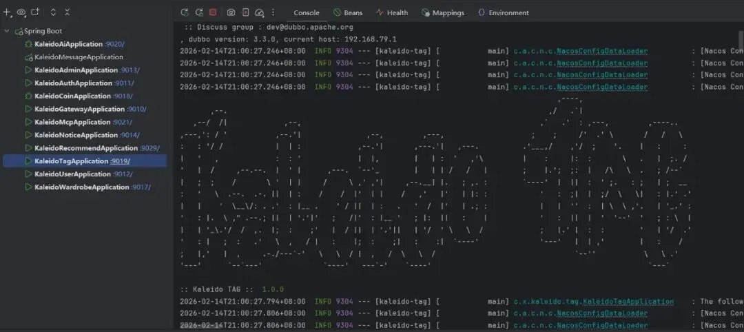744x332 pixels.
Task: Click the dev@dubbo.apache.org text in console
Action: pos(310,27)
